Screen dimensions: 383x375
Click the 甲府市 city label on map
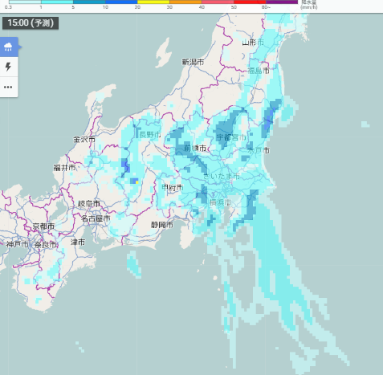[173, 188]
